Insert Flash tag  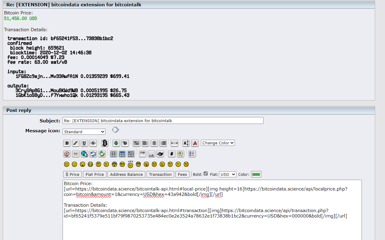67,154
